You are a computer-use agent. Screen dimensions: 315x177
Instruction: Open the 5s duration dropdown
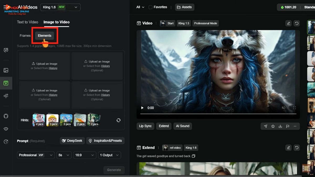click(x=64, y=155)
